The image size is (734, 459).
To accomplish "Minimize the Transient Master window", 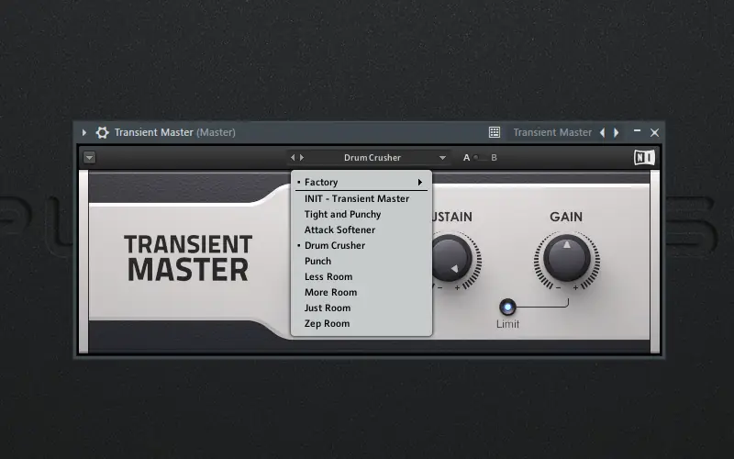I will pyautogui.click(x=637, y=131).
